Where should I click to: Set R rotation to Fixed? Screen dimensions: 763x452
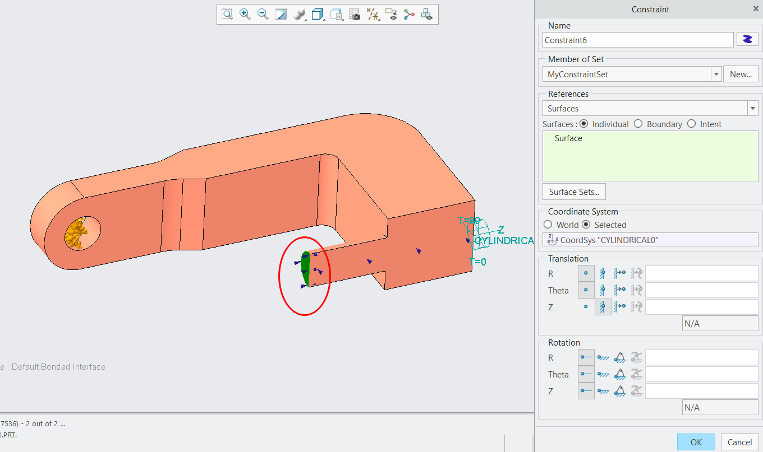(603, 357)
